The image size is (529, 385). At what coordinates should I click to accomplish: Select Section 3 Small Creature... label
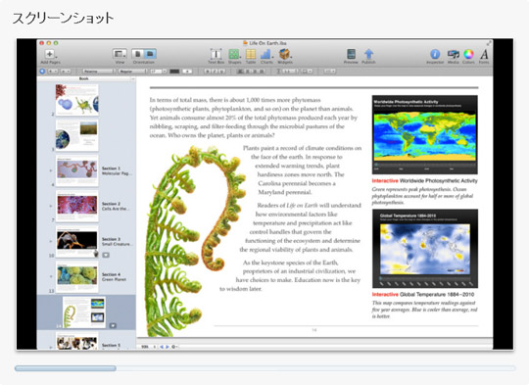click(x=118, y=241)
